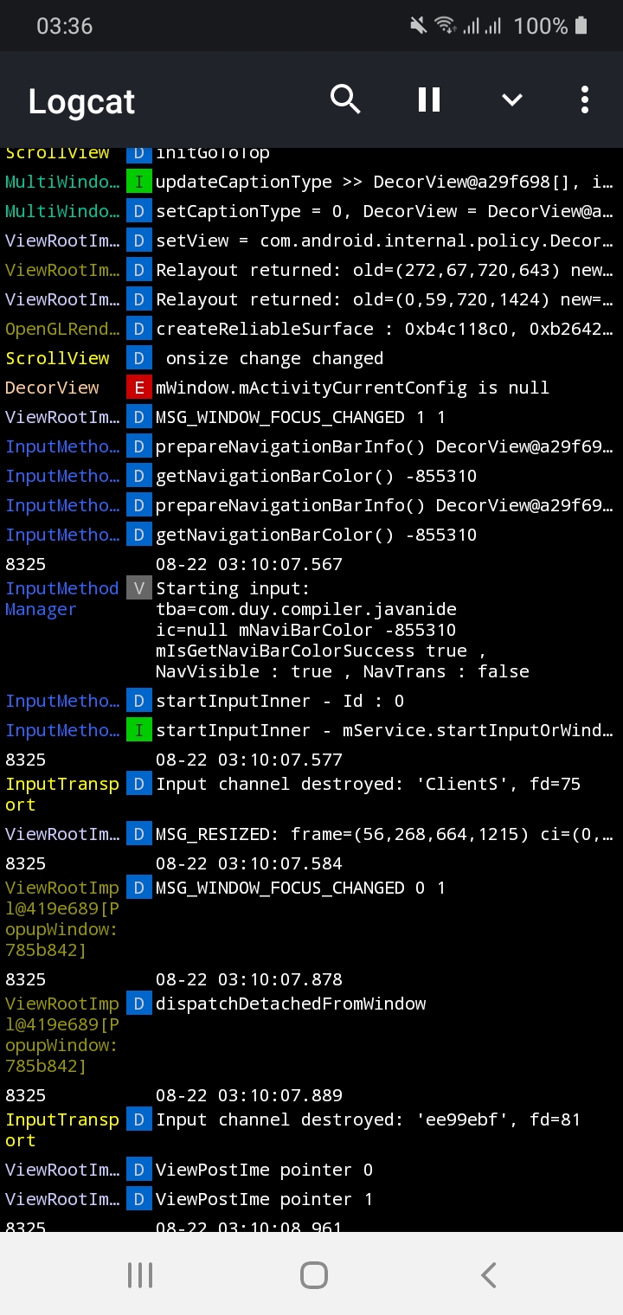The width and height of the screenshot is (623, 1315).
Task: Tap the Back navigation button
Action: point(487,1273)
